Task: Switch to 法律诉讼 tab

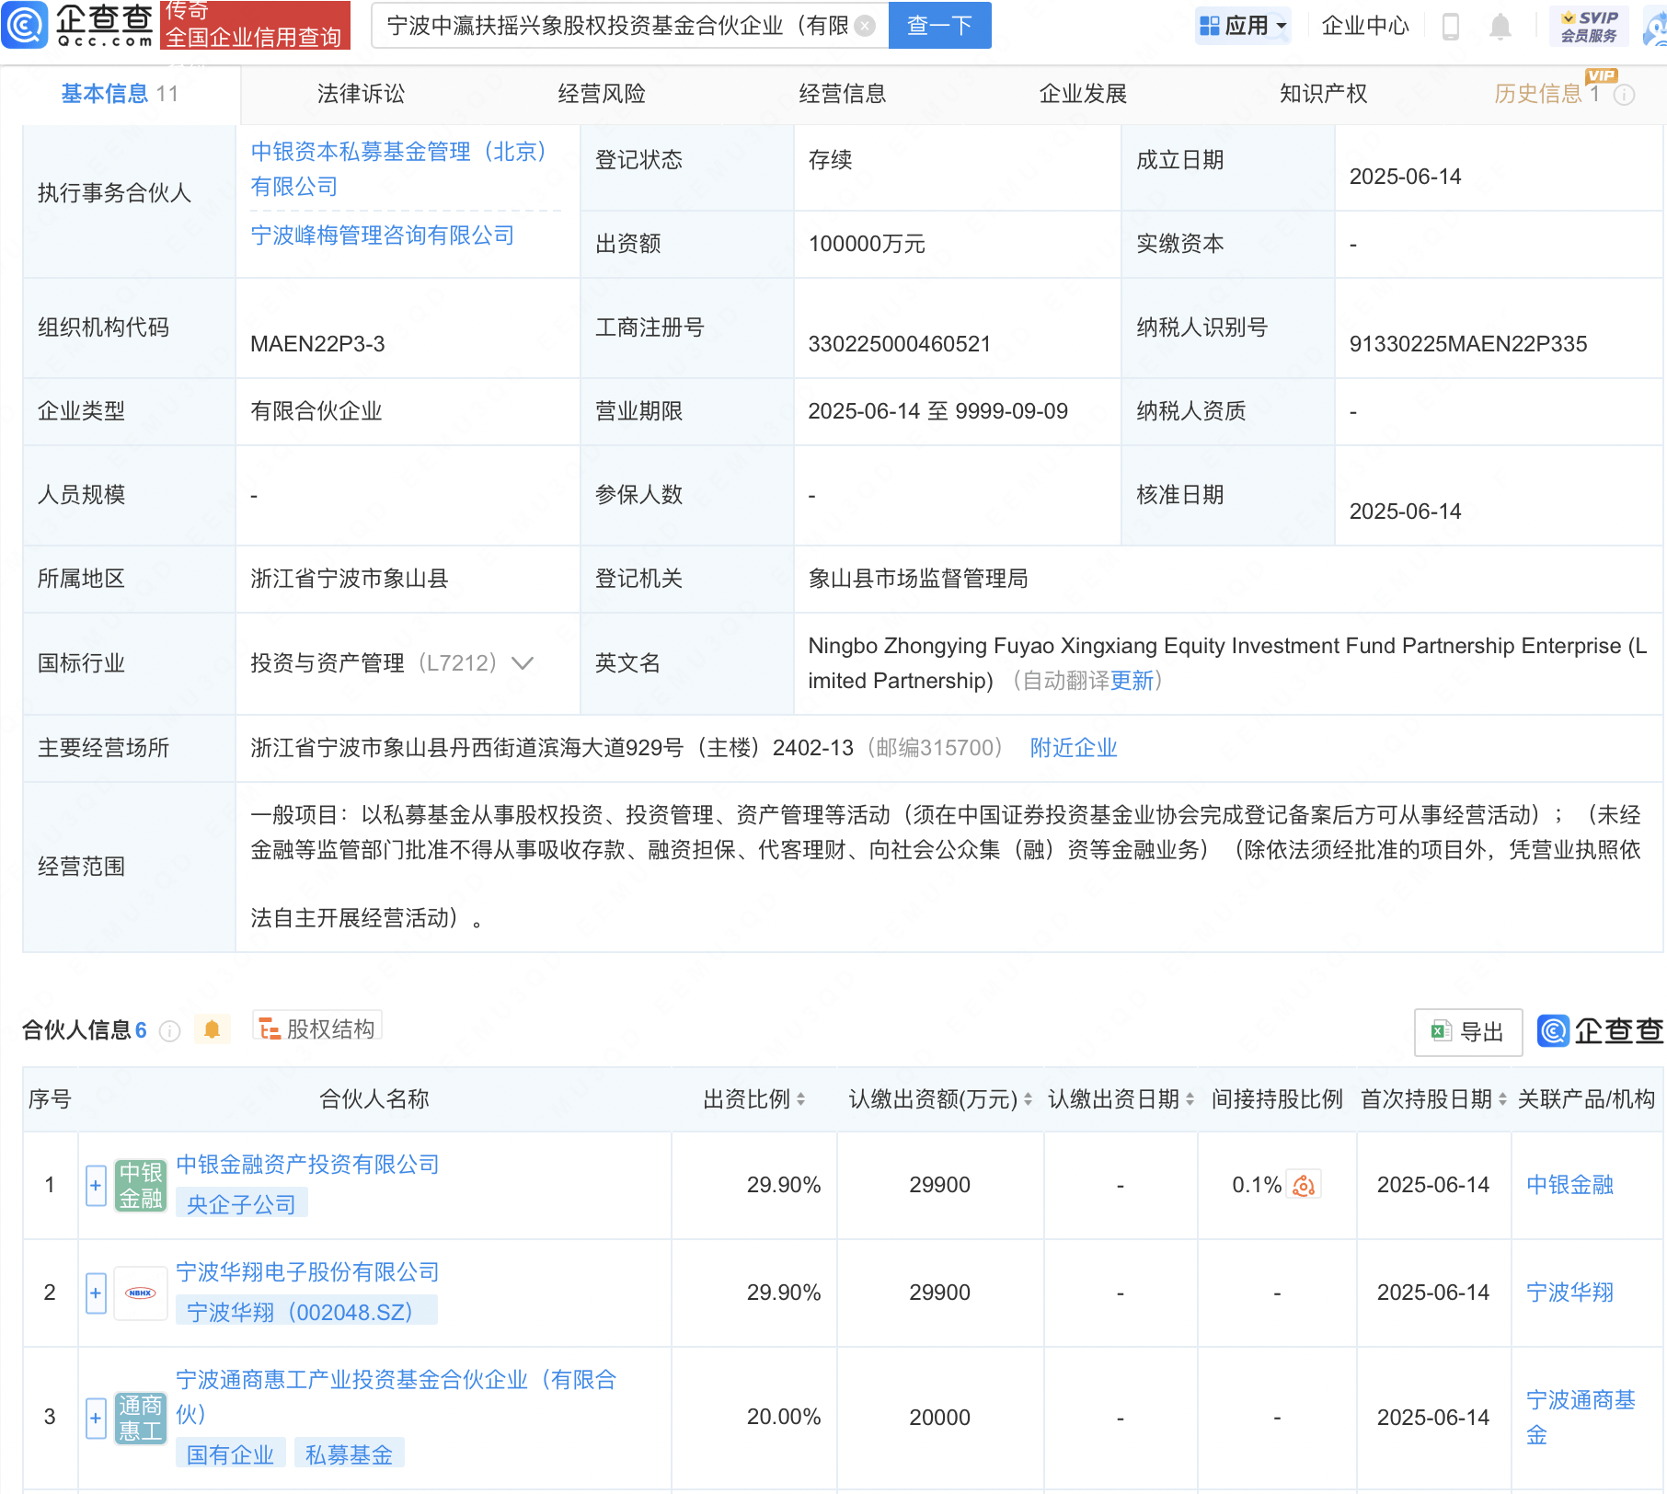Action: coord(361,94)
